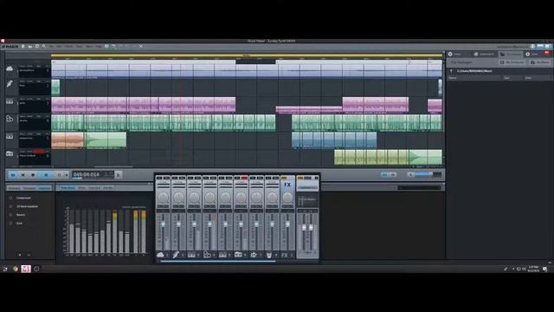The image size is (554, 312).
Task: Click the rewind-to-start transport button
Action: pos(23,175)
